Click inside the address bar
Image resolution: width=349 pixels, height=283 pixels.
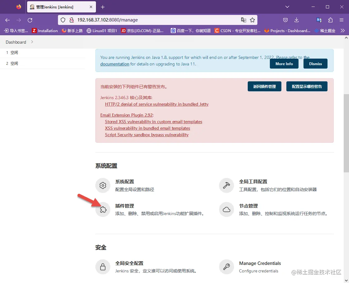point(156,20)
